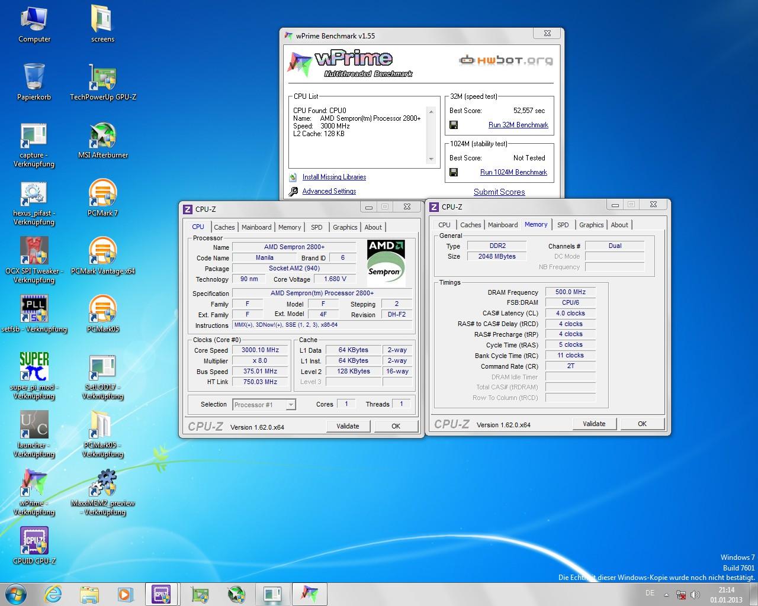The width and height of the screenshot is (758, 606).
Task: Open the SPD tab in left CPU-Z
Action: 317,227
